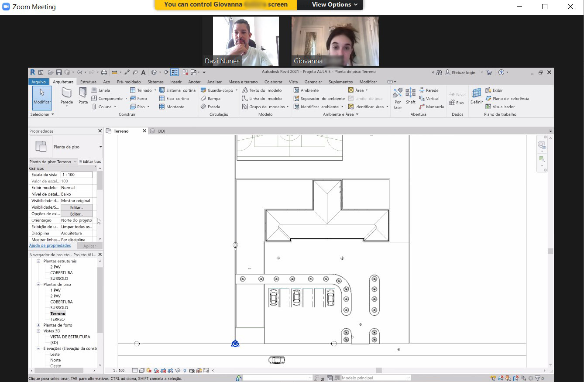Screen dimensions: 584x382
Task: Click the Print icon in quick access toolbar
Action: tap(104, 72)
